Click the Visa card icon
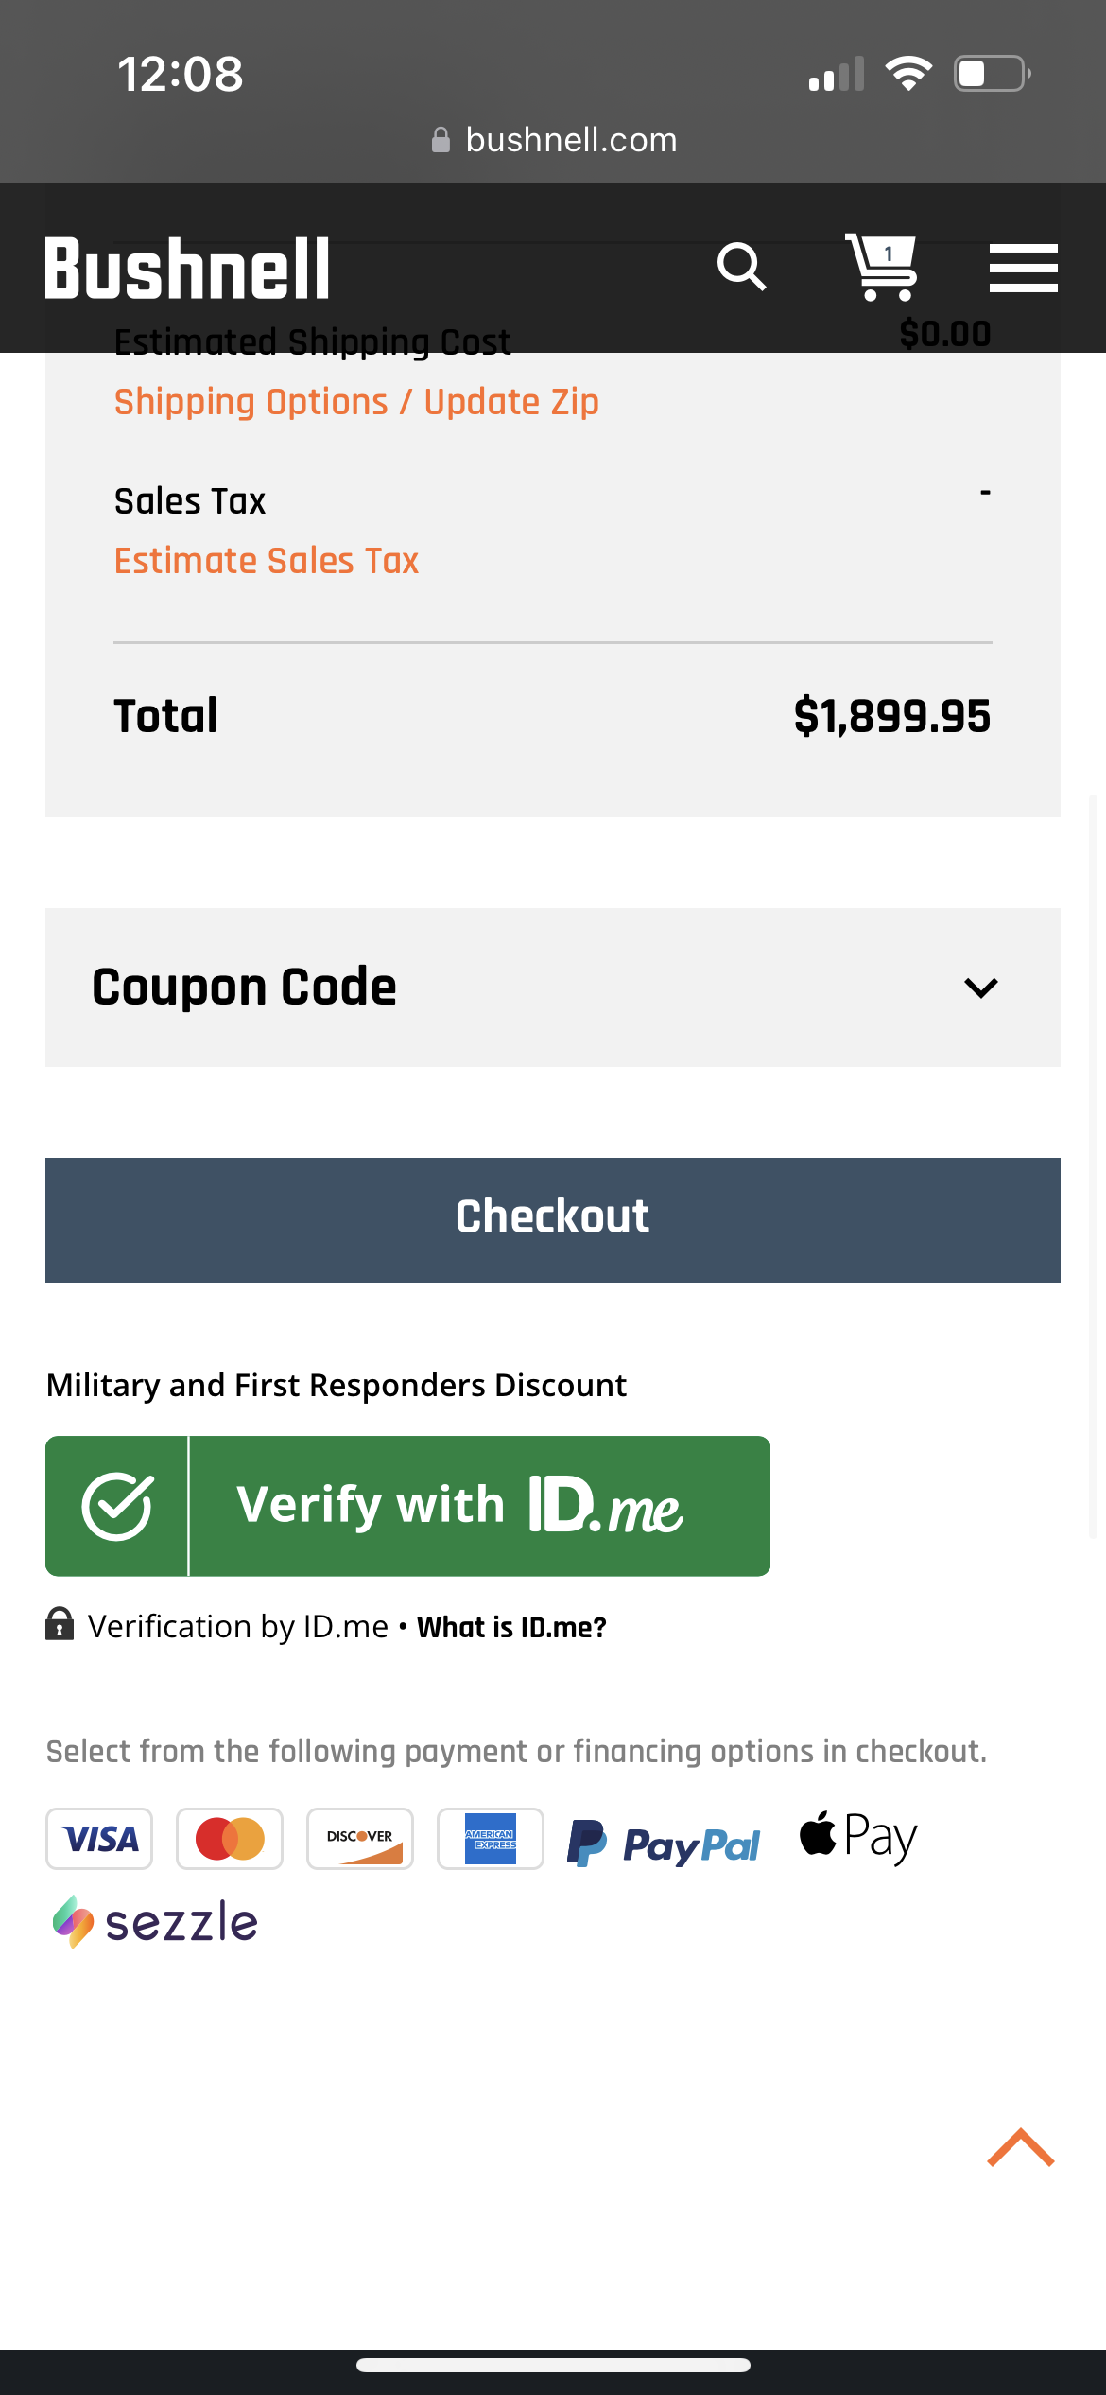Screen dimensions: 1106x2395 click(x=99, y=1839)
